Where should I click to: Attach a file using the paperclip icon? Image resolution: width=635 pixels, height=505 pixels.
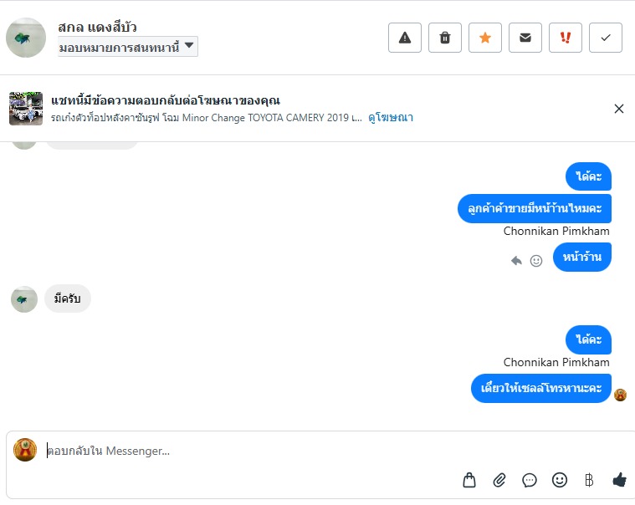click(x=499, y=480)
